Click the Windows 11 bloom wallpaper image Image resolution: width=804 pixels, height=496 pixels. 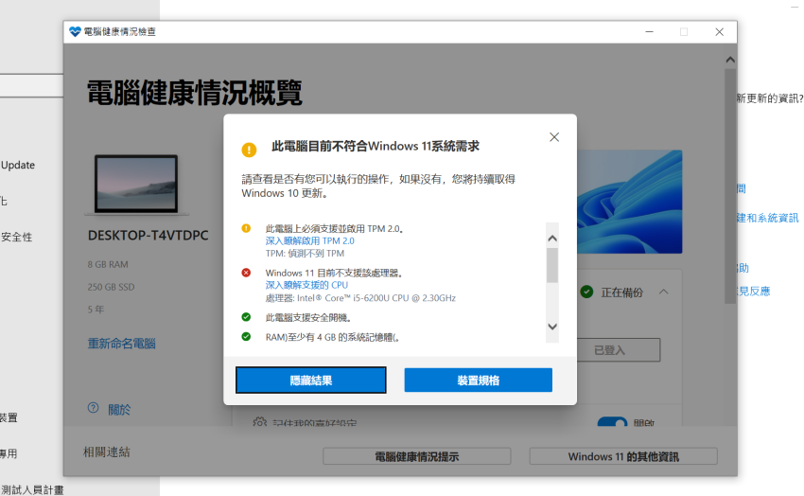tap(630, 202)
